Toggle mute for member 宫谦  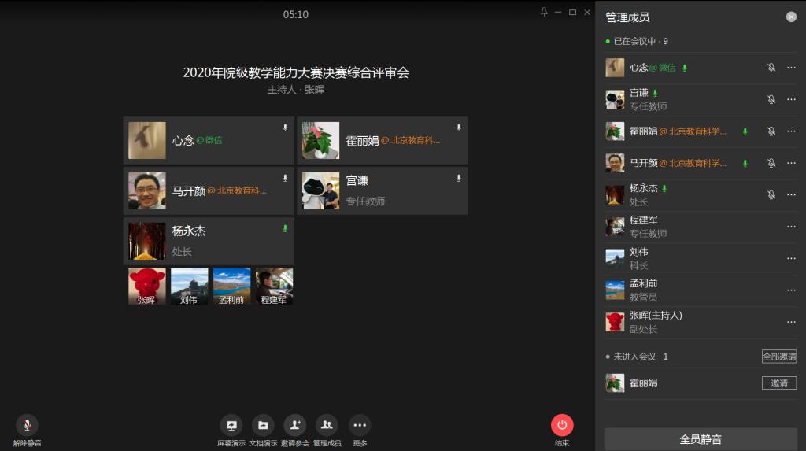(x=771, y=99)
